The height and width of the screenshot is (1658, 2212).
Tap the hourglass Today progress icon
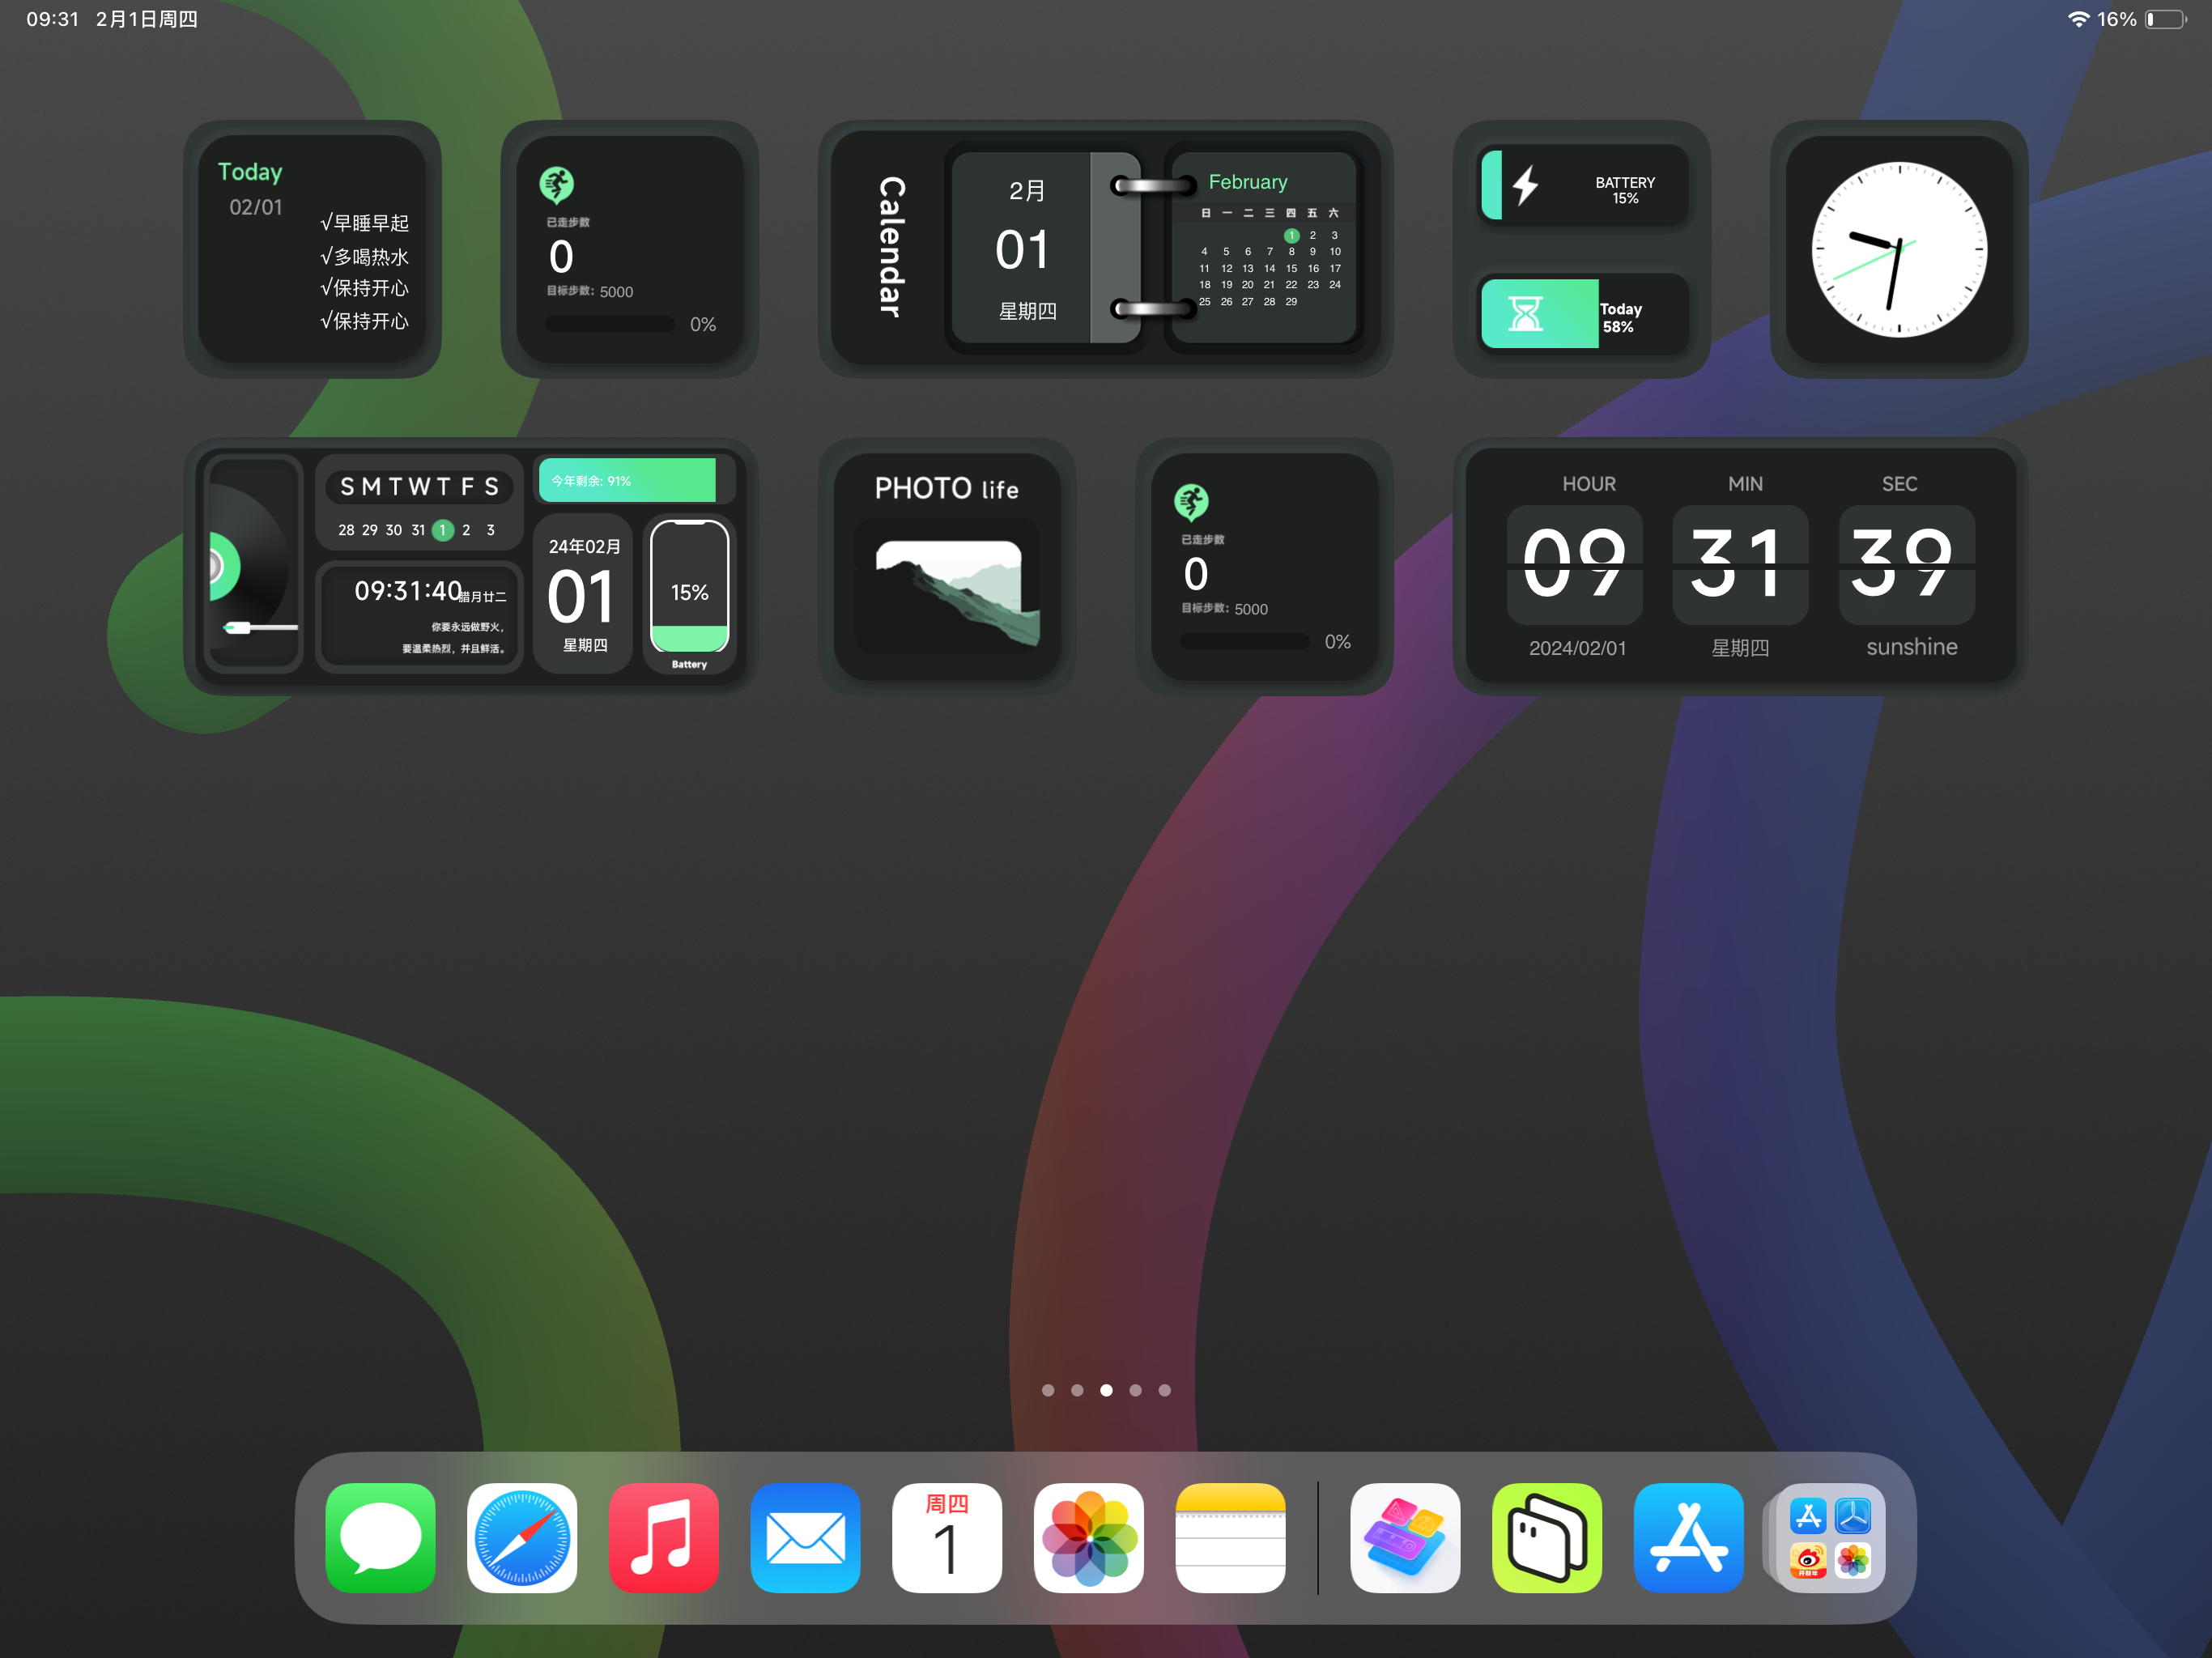pos(1525,313)
